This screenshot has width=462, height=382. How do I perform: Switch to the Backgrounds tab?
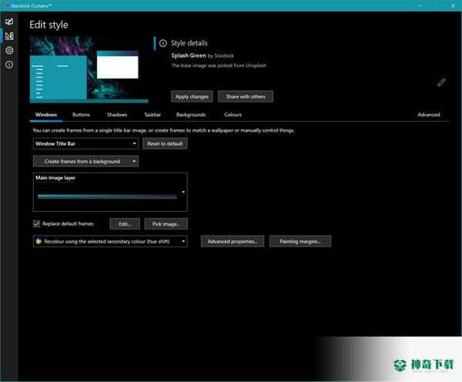point(191,115)
